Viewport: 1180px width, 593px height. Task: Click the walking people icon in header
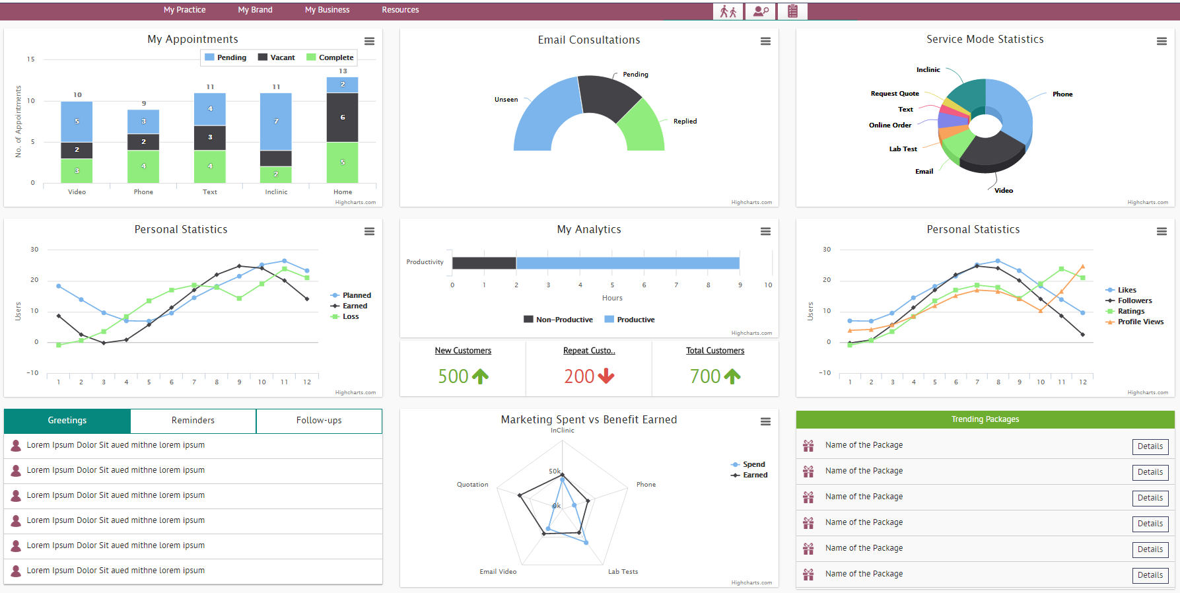click(728, 11)
